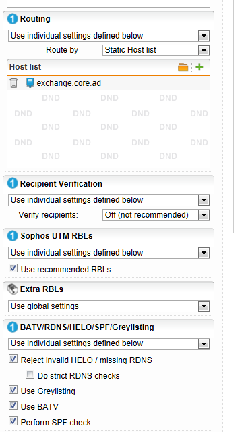The width and height of the screenshot is (246, 432).
Task: Open the Host list folder icon
Action: tap(183, 67)
